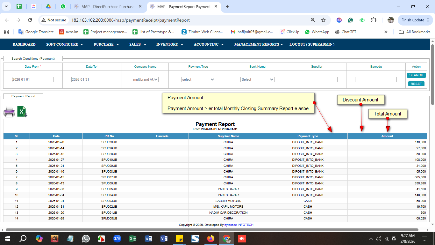Open the notification center icon
435x245 pixels.
pos(424,238)
